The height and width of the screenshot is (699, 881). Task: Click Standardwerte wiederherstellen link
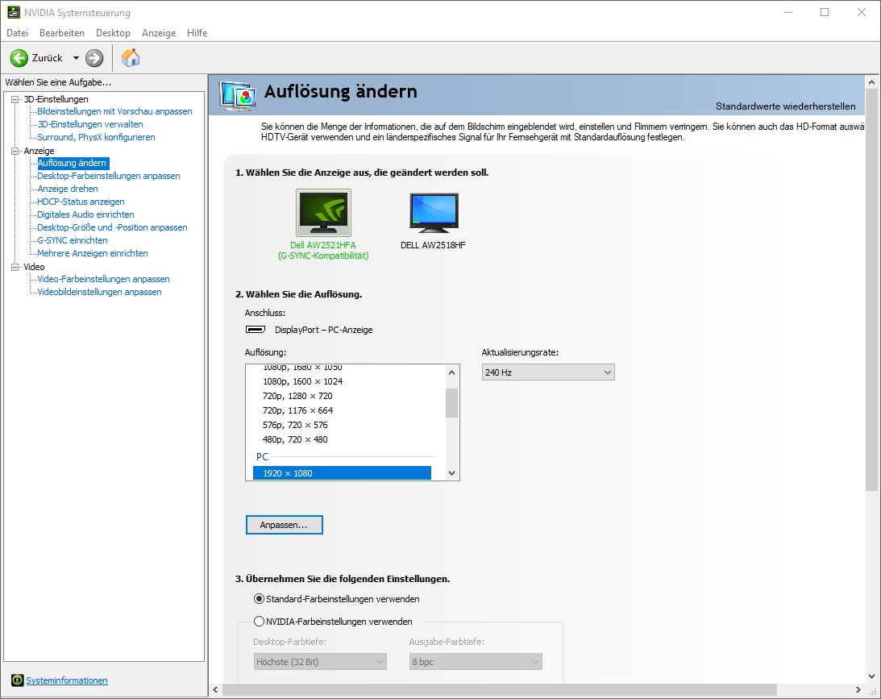pos(785,106)
